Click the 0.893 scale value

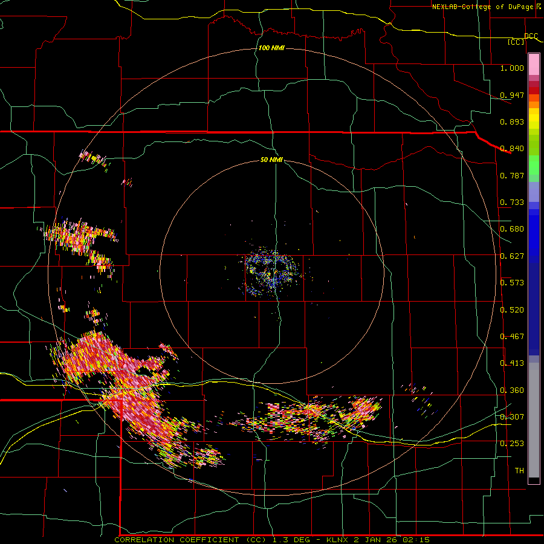pos(512,121)
